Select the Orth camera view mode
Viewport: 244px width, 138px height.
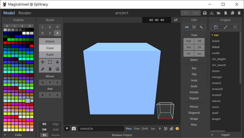point(145,128)
